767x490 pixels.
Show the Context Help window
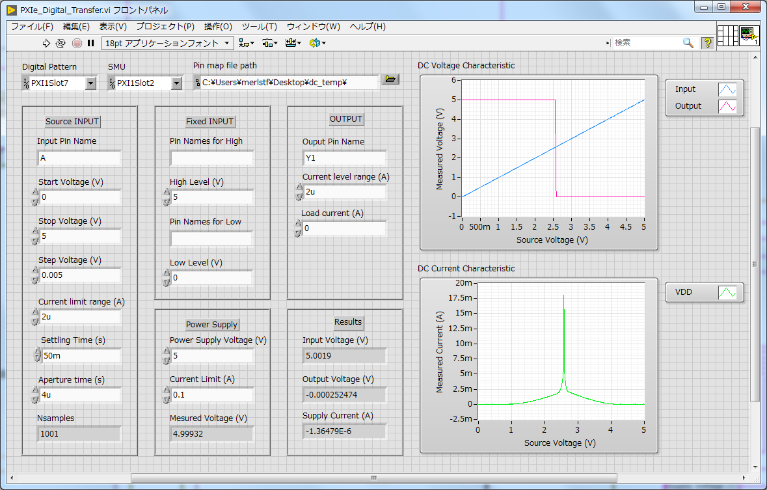[x=707, y=43]
